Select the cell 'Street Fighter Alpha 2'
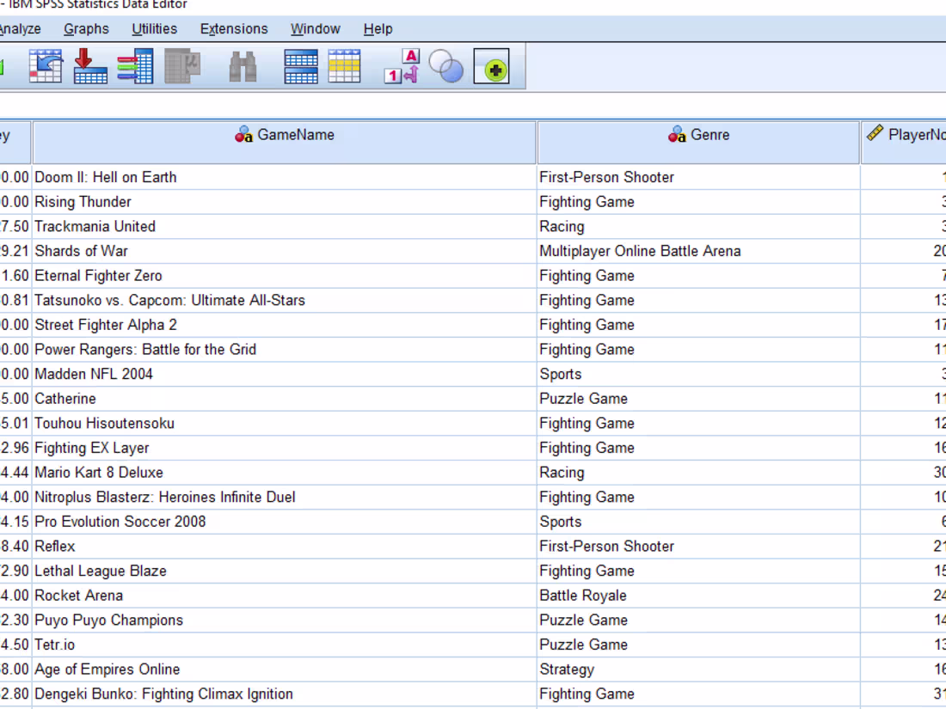Viewport: 946px width, 709px height. pos(284,325)
